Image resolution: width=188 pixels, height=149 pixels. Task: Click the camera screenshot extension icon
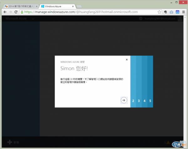pyautogui.click(x=171, y=12)
